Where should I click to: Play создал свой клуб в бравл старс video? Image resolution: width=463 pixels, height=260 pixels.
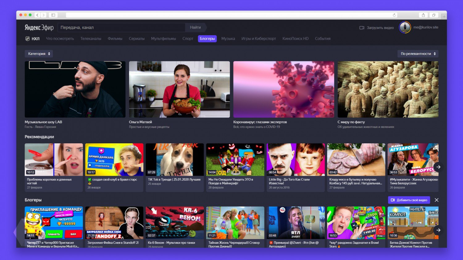(114, 160)
